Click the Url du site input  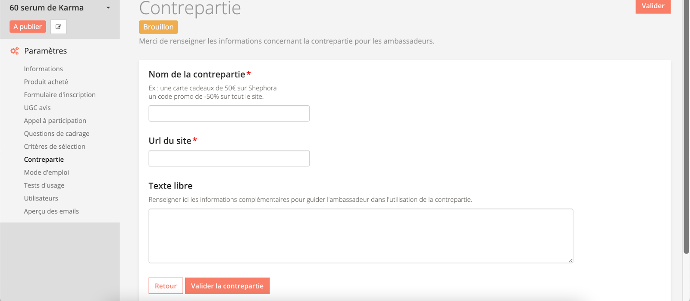pyautogui.click(x=229, y=158)
